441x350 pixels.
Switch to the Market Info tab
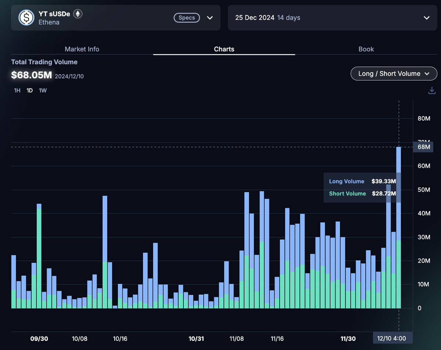(82, 49)
